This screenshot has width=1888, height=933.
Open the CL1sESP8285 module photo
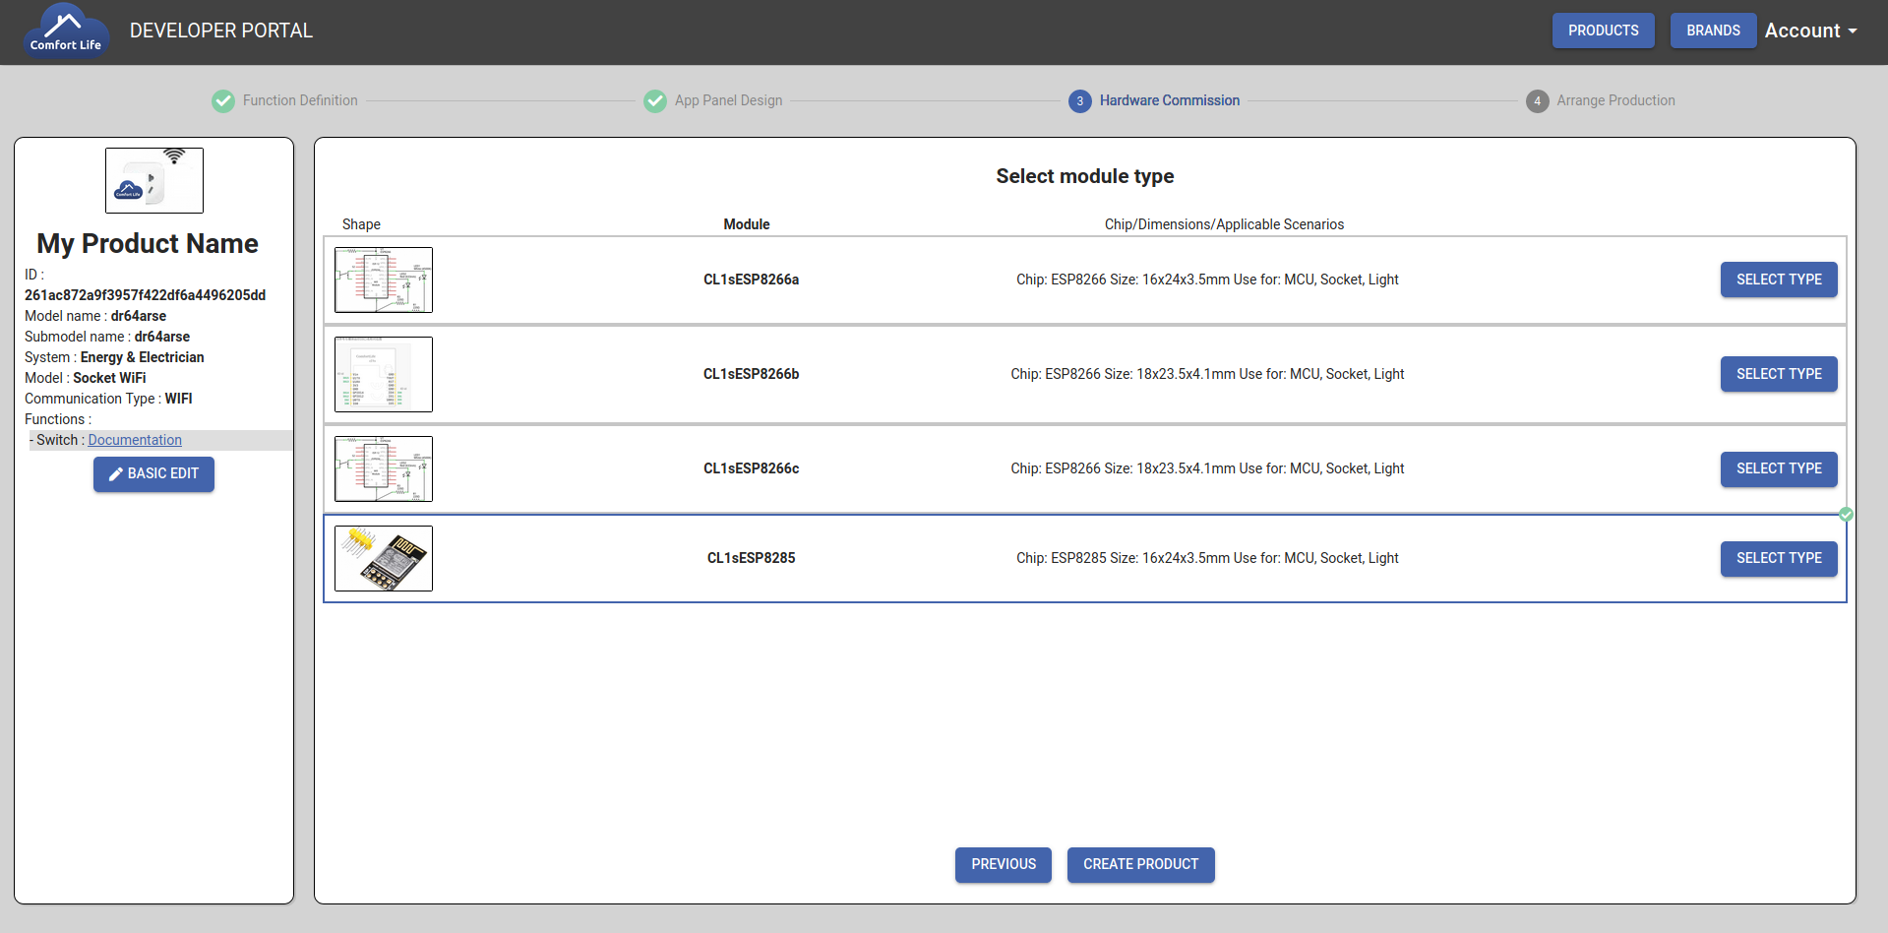384,558
